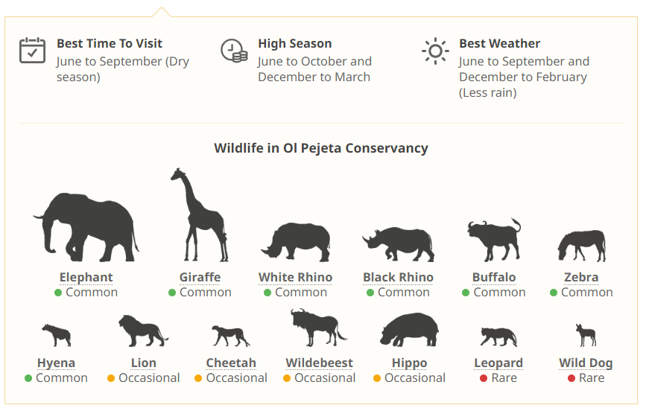The image size is (646, 408).
Task: Click the male lion silhouette
Action: (x=143, y=331)
